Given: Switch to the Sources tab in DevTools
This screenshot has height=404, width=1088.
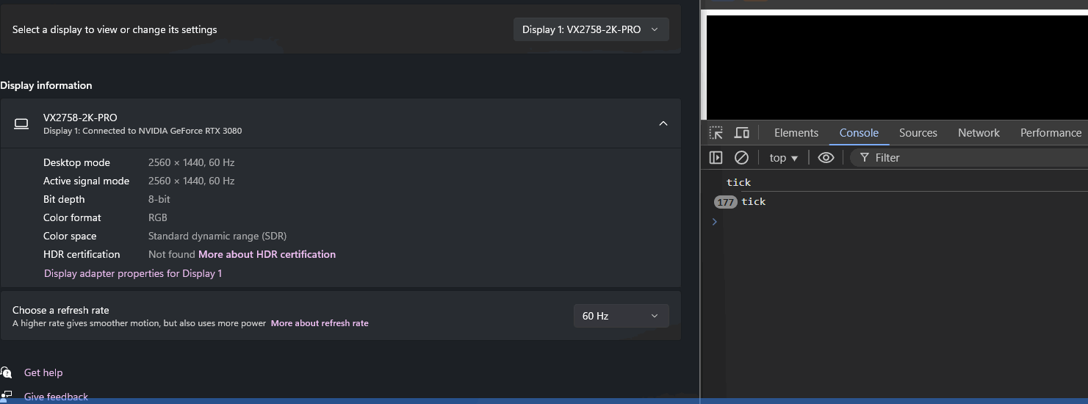Looking at the screenshot, I should click(x=918, y=133).
